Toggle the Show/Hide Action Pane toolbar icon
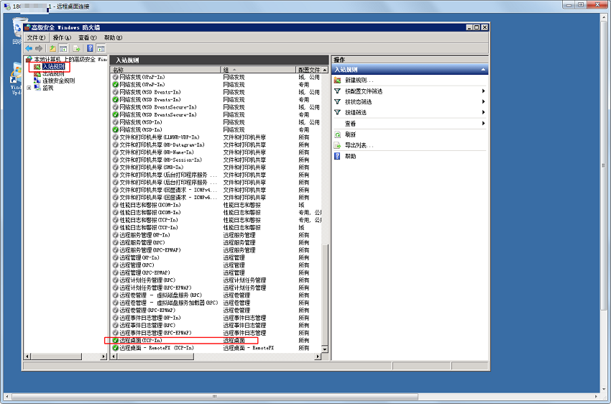This screenshot has width=611, height=404. (101, 48)
